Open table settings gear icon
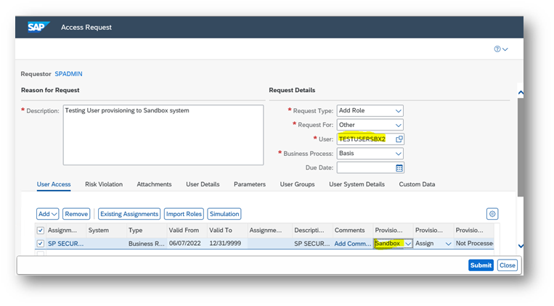 click(x=492, y=214)
